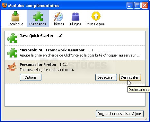Image resolution: width=150 pixels, height=122 pixels.
Task: Open the Plugins brick icon
Action: 75,17
